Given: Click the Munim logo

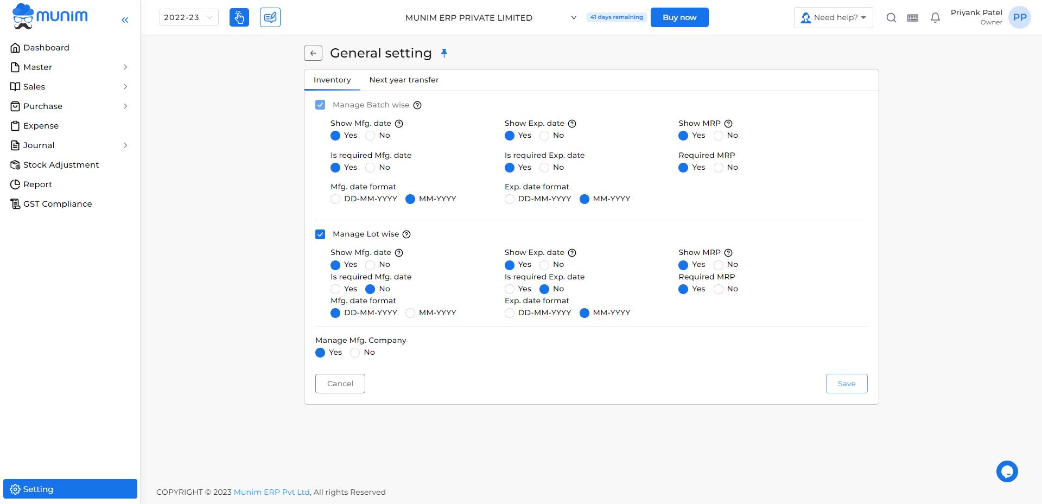Looking at the screenshot, I should (49, 16).
